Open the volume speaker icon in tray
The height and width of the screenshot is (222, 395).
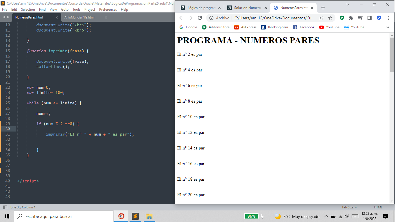[347, 216]
